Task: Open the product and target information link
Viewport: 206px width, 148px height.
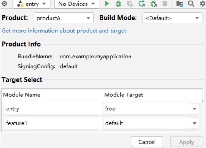Action: 64,31
